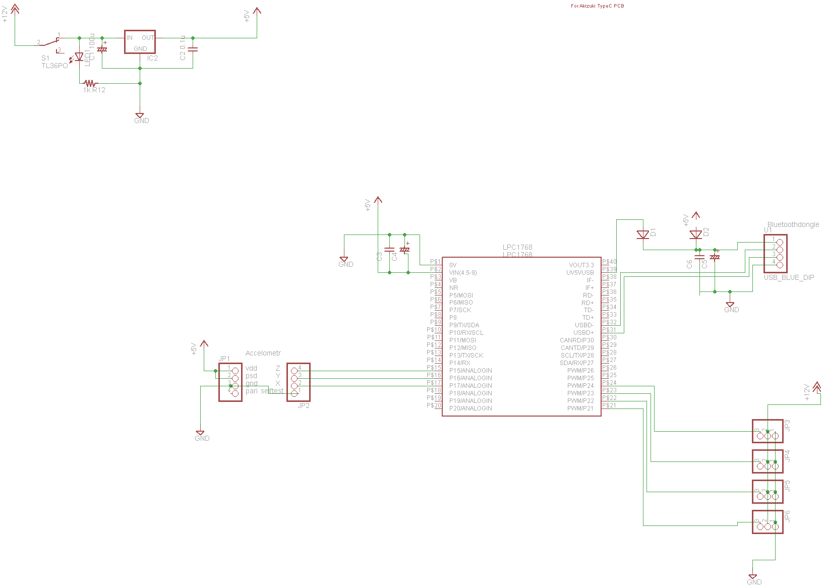Click the Bluetoothdongle label text
This screenshot has width=825, height=587.
793,225
